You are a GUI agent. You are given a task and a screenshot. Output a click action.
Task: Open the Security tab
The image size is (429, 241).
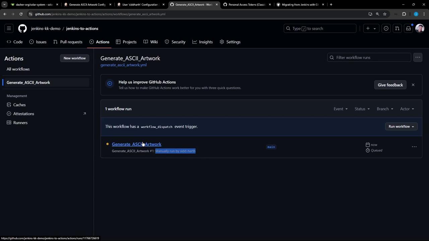click(x=175, y=42)
